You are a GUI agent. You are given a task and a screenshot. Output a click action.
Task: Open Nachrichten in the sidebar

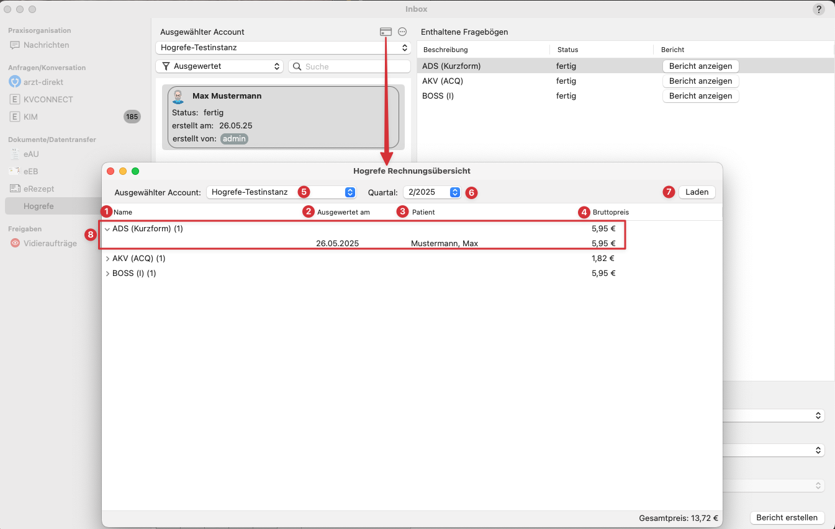pos(46,45)
